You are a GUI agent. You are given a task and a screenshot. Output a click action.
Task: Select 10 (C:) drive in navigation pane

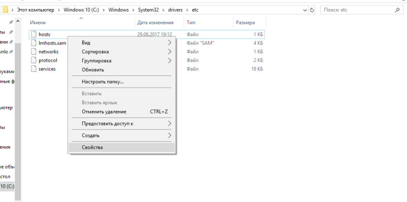pyautogui.click(x=7, y=186)
